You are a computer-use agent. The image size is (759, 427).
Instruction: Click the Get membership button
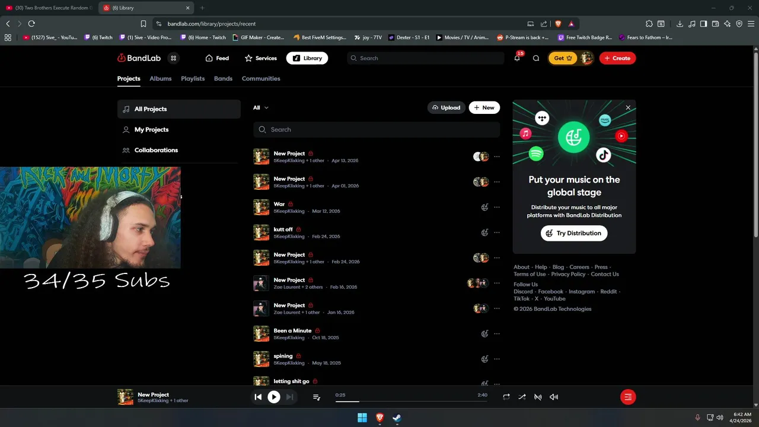[563, 58]
